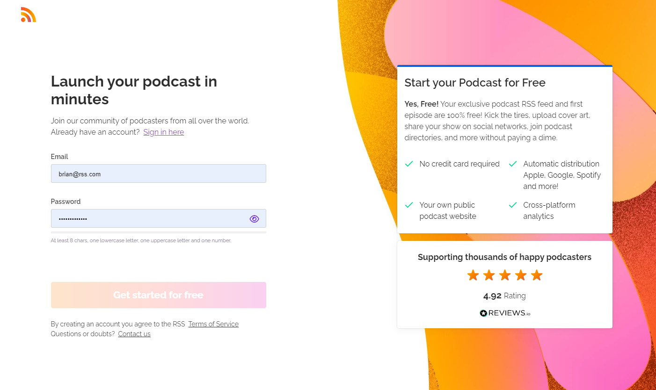Select the first orange rating star
This screenshot has width=656, height=390.
pos(473,275)
